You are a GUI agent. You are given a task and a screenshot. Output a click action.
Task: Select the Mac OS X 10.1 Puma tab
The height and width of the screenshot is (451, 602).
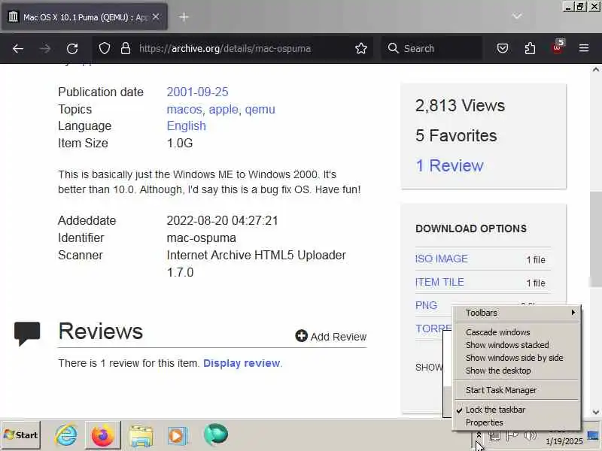[x=84, y=17]
